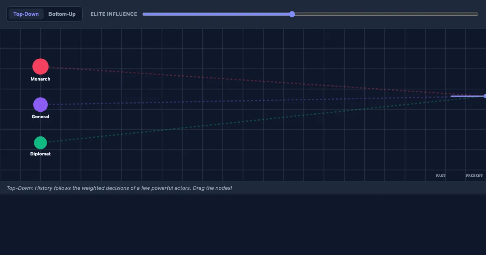Click the PRESENT timeline label
The width and height of the screenshot is (486, 255).
(x=474, y=176)
